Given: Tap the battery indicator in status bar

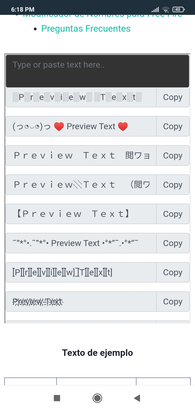Looking at the screenshot, I should tap(178, 9).
